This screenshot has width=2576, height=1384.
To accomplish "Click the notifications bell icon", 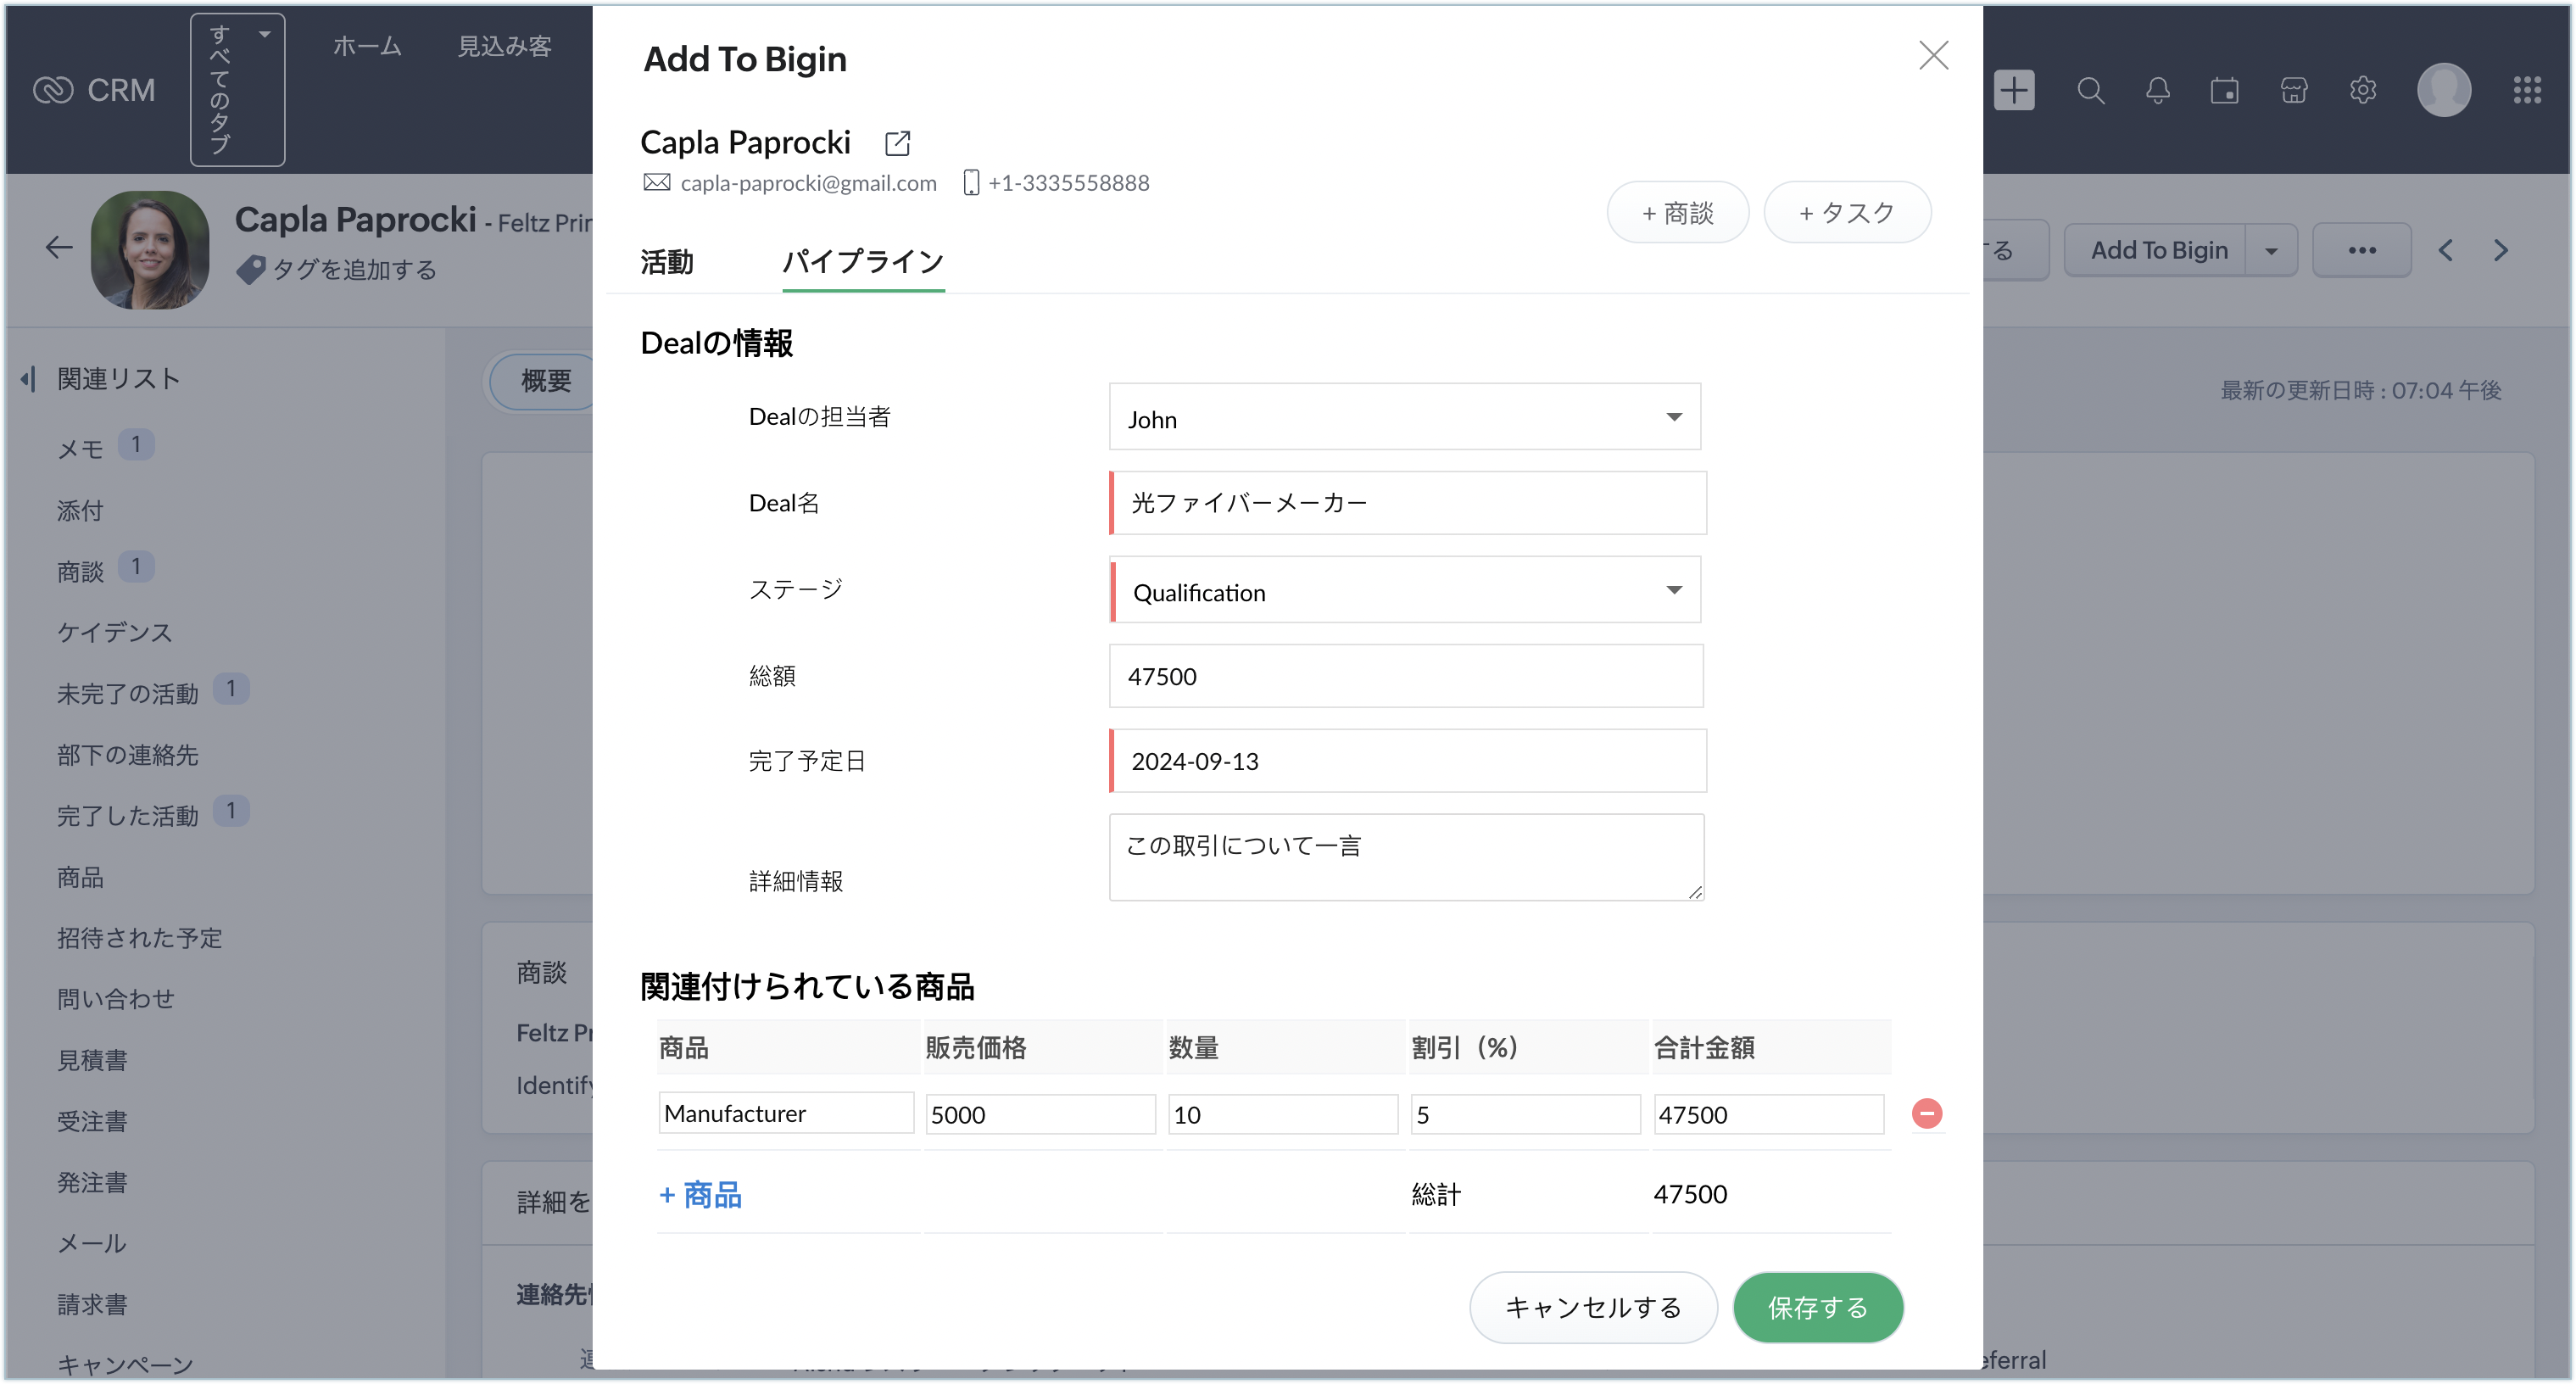I will point(2157,90).
